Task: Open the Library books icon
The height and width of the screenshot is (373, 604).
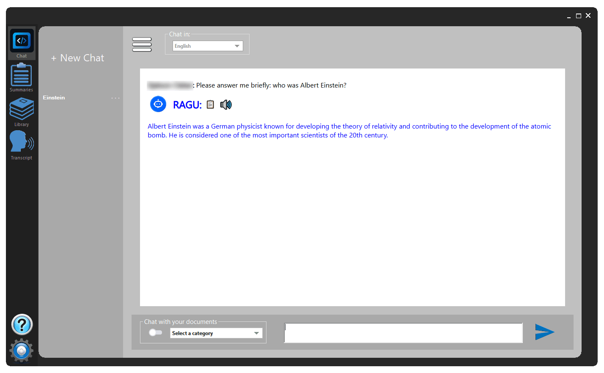Action: coord(22,111)
